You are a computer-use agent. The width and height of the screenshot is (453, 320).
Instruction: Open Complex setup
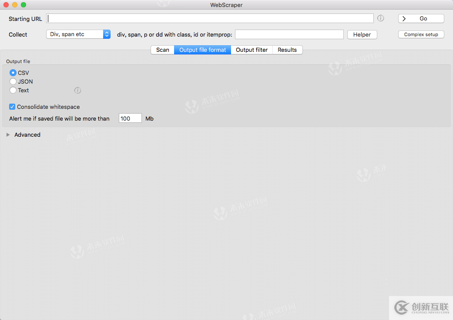pyautogui.click(x=421, y=34)
